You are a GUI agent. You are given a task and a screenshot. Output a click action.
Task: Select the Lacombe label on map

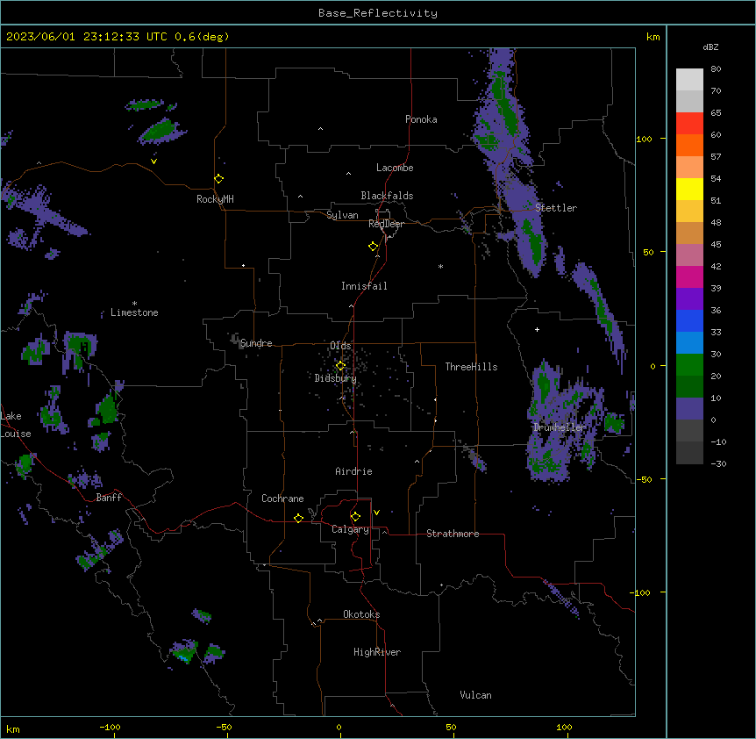click(395, 168)
